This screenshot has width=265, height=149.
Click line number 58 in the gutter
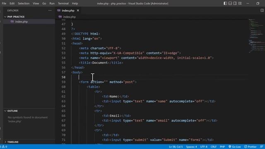coord(63,77)
